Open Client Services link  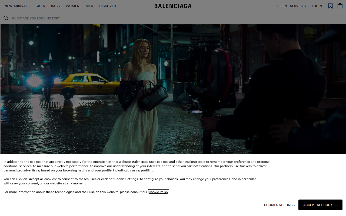[x=292, y=6]
